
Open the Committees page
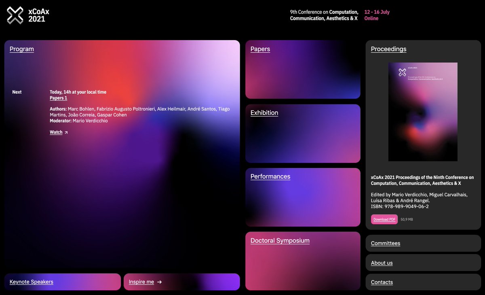click(386, 243)
